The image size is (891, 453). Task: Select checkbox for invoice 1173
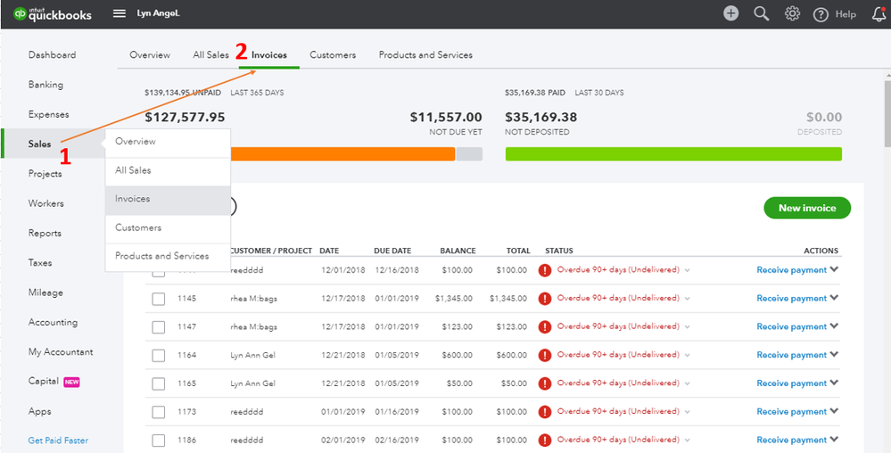coord(159,412)
